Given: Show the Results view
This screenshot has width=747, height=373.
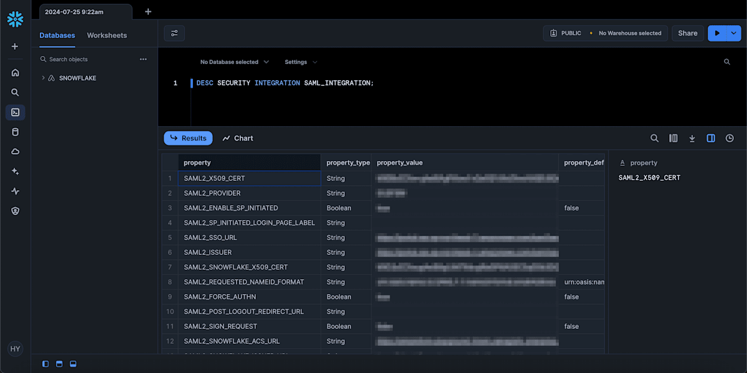Looking at the screenshot, I should [188, 138].
